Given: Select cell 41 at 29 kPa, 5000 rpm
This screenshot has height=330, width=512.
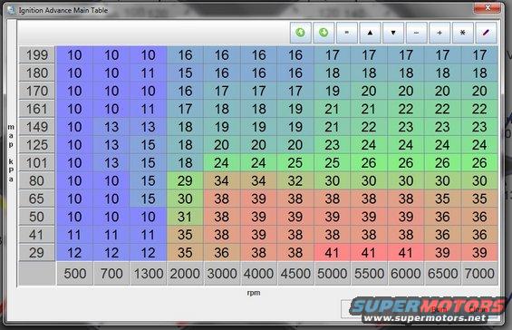Looking at the screenshot, I should (x=333, y=253).
